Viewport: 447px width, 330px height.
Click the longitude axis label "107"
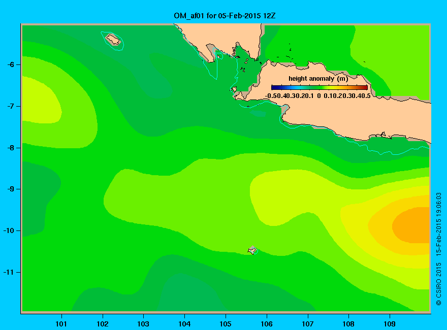pos(308,324)
